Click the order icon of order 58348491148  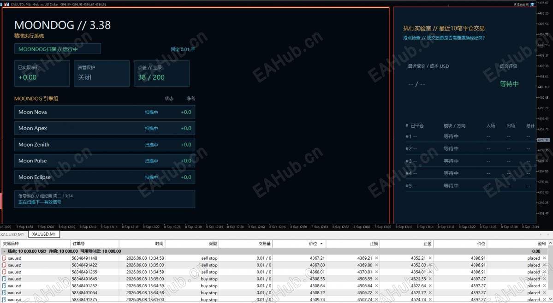click(x=4, y=258)
